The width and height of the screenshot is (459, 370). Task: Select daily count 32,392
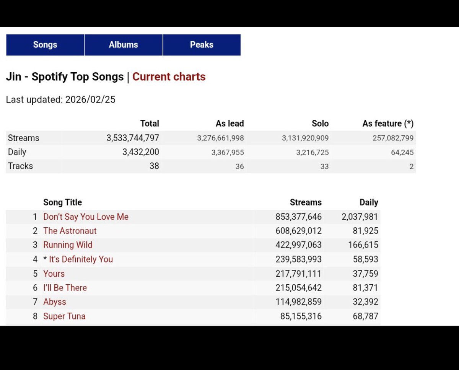(366, 302)
